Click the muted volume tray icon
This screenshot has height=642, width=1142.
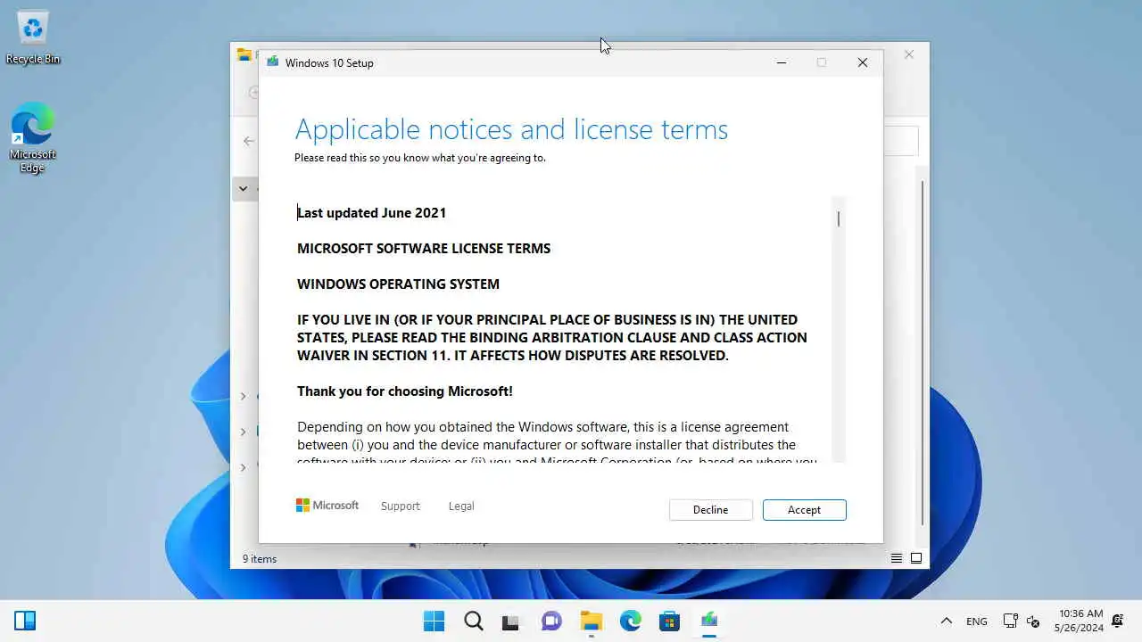coord(1034,621)
